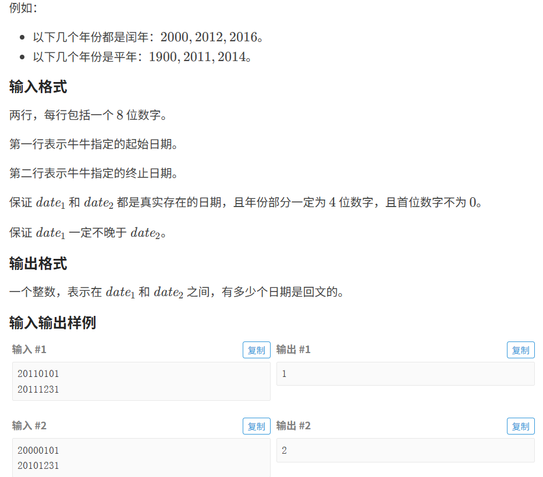The image size is (543, 477).
Task: Click the line 第一行表示牛牛指定的起始日期
Action: point(94,144)
